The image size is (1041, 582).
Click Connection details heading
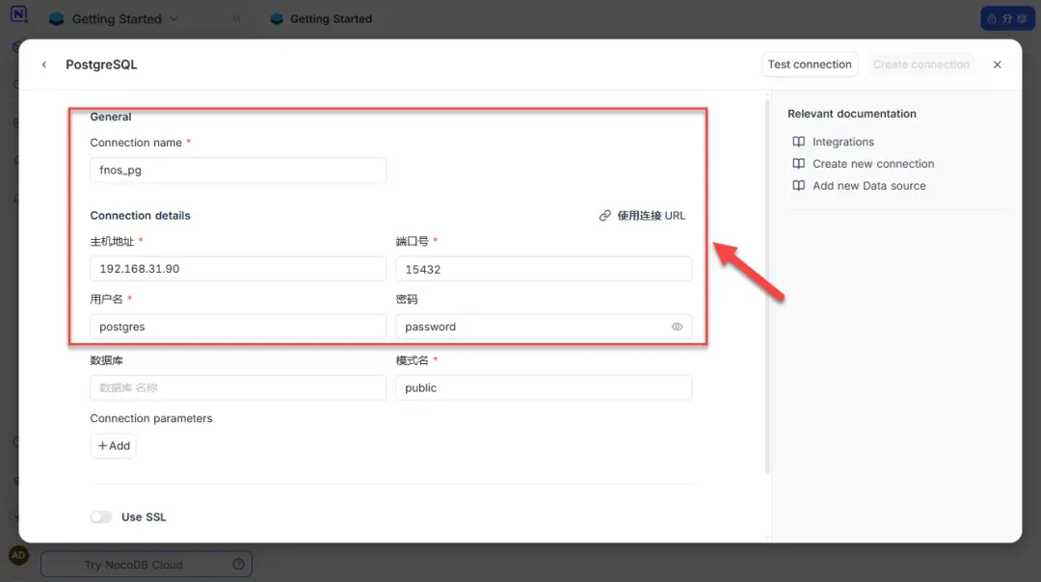pos(140,216)
